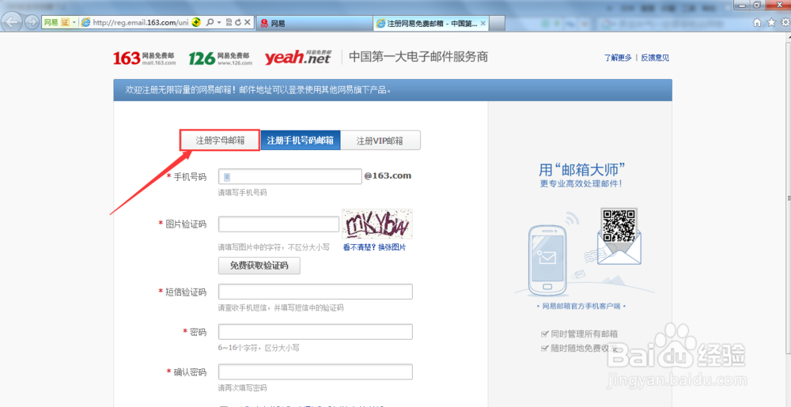The image size is (791, 407).
Task: Open Favorites with the star icon
Action: pyautogui.click(x=771, y=23)
